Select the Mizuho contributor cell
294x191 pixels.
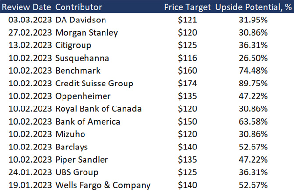click(70, 134)
